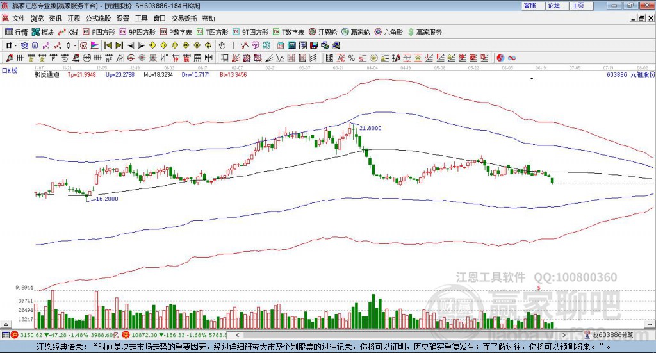Select the crosshair cursor tool
The height and width of the screenshot is (353, 656).
click(233, 45)
